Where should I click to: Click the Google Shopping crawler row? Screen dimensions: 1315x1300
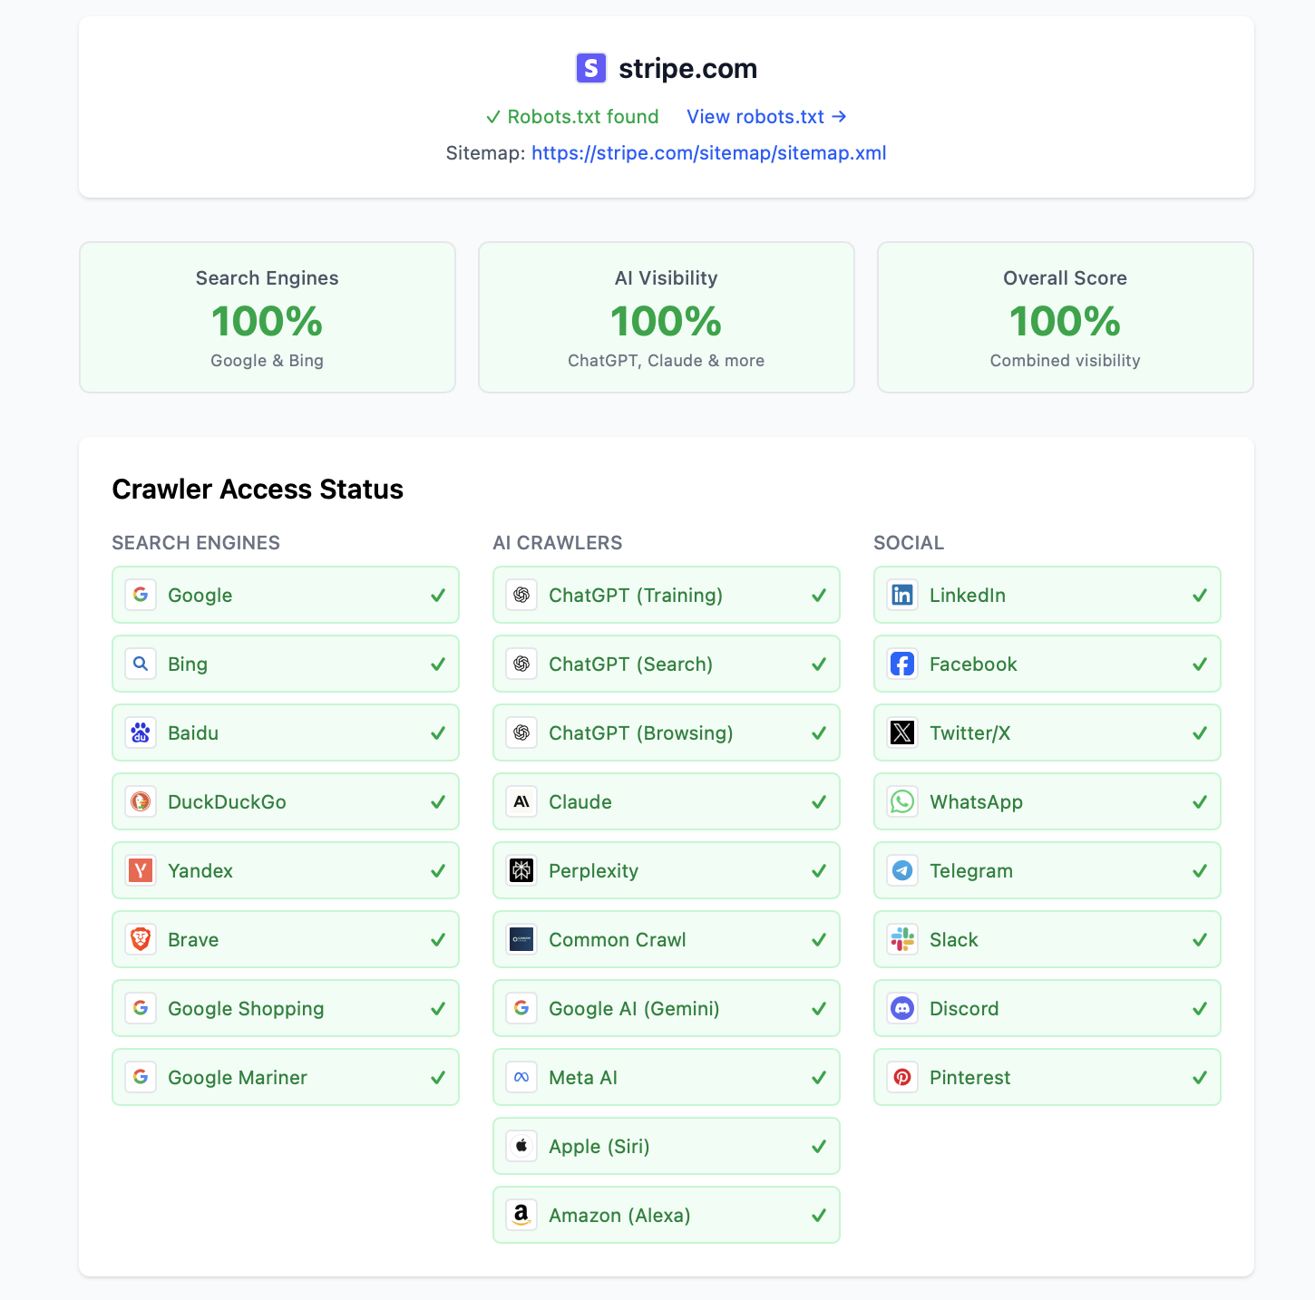(286, 1008)
